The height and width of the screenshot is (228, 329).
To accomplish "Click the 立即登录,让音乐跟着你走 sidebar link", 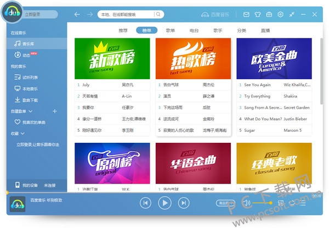I will tap(38, 144).
